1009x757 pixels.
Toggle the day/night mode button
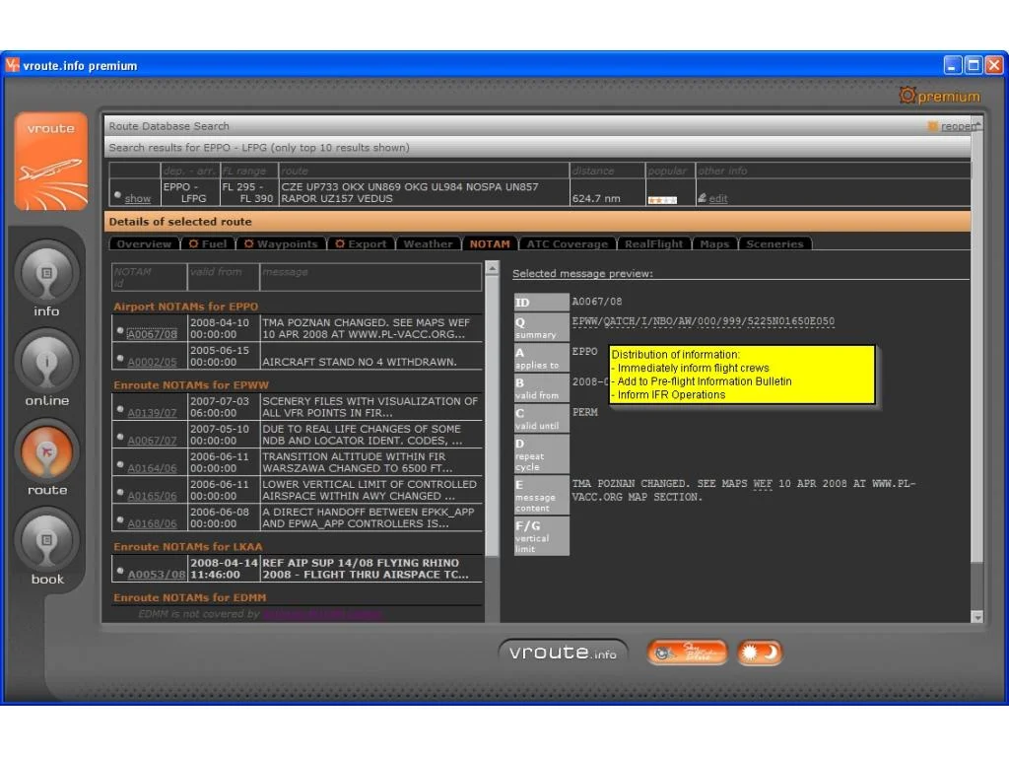[x=760, y=653]
